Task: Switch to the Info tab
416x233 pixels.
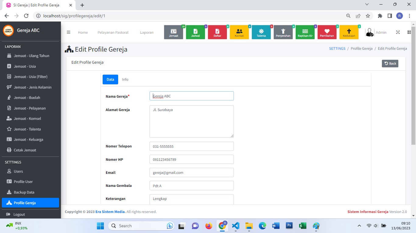Action: pos(125,79)
